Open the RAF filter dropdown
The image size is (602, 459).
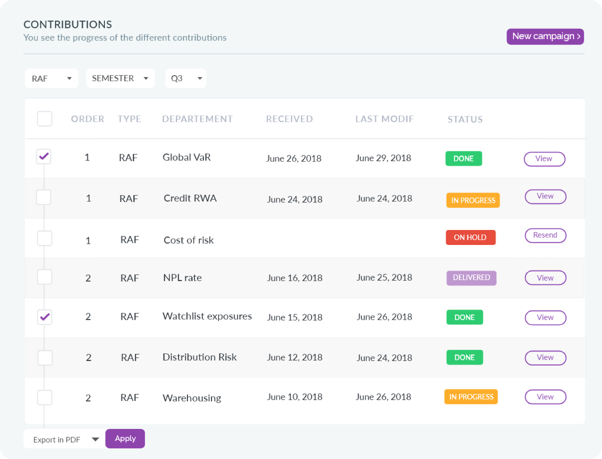[52, 79]
